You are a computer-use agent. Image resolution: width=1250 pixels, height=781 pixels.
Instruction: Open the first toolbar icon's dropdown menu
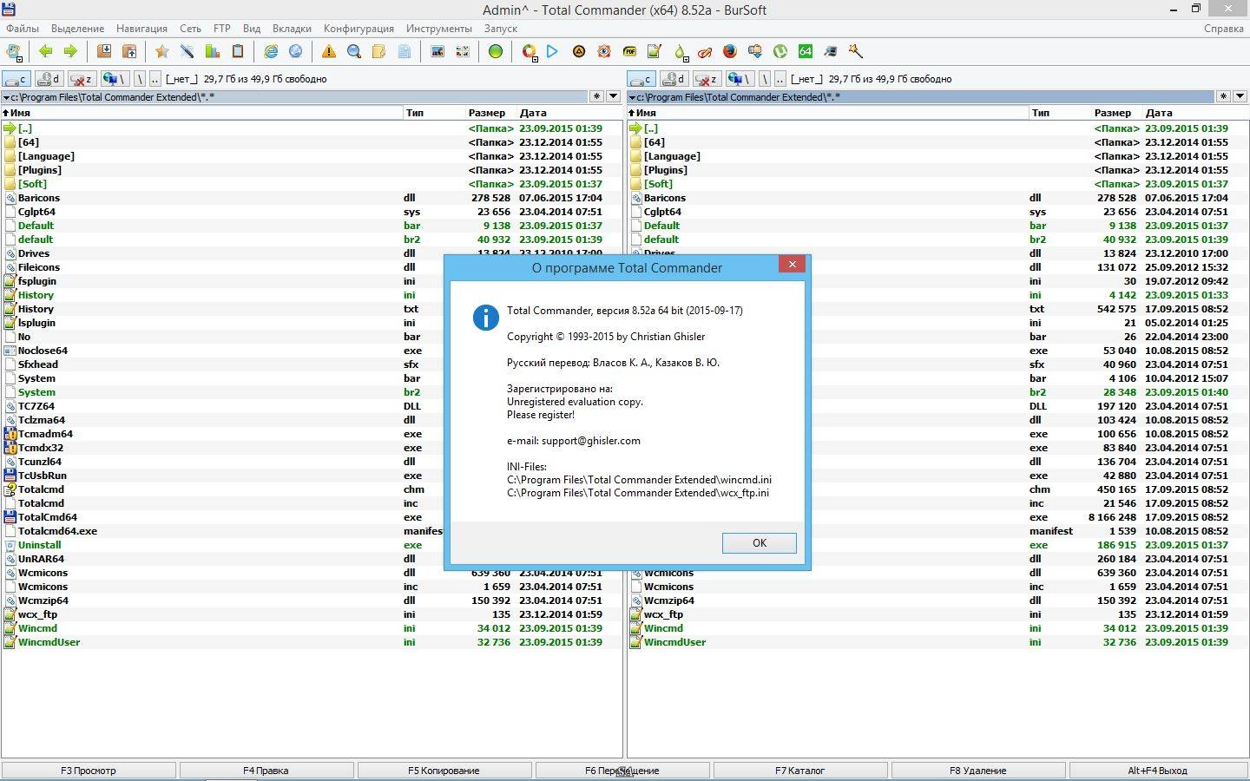point(20,59)
